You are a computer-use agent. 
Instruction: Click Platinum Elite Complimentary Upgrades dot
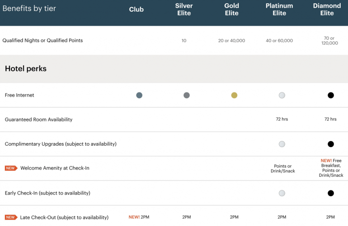pyautogui.click(x=282, y=144)
